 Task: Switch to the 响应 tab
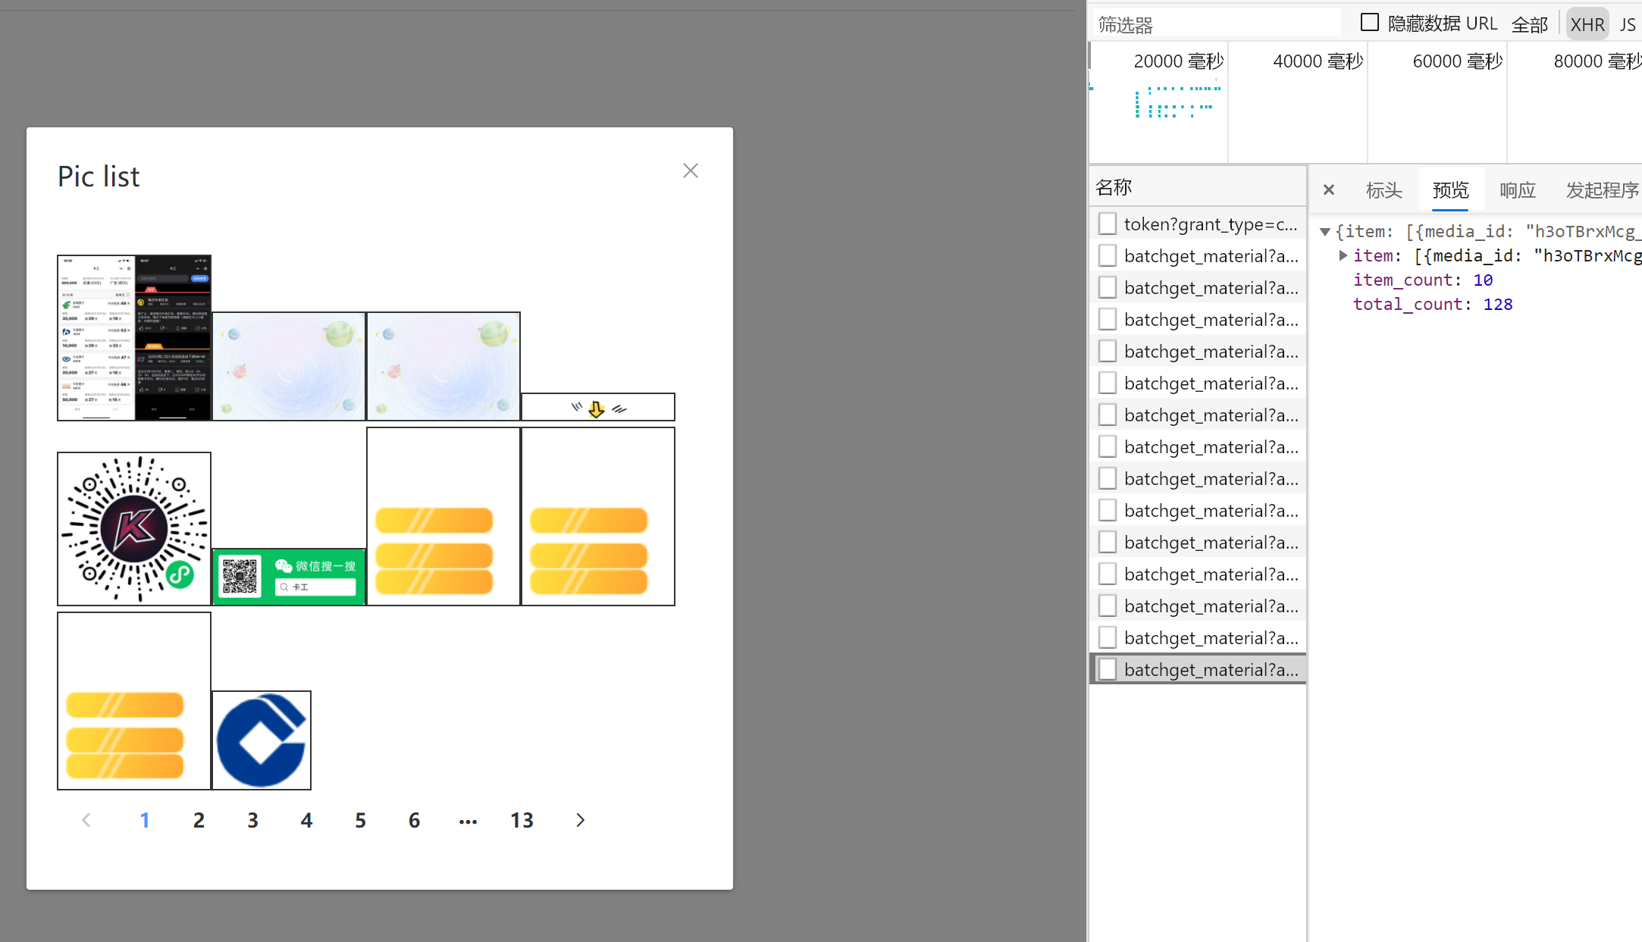1517,189
